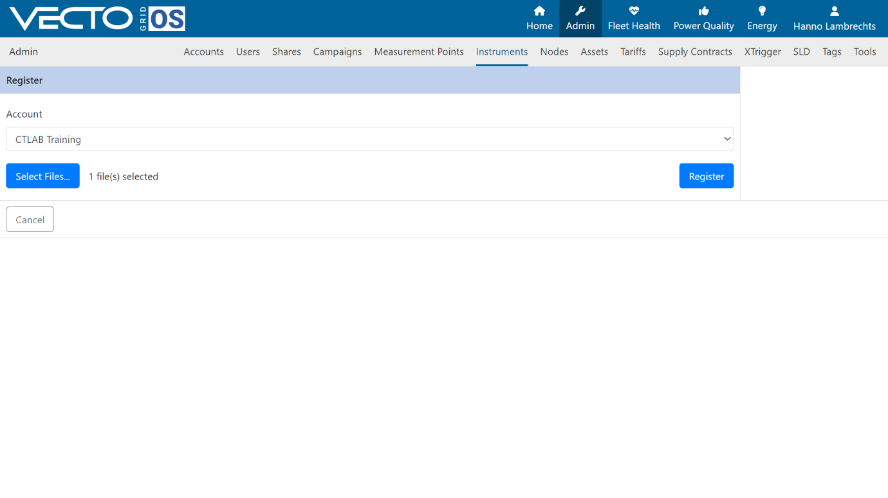Open the Nodes tab
The image size is (888, 498).
click(554, 51)
